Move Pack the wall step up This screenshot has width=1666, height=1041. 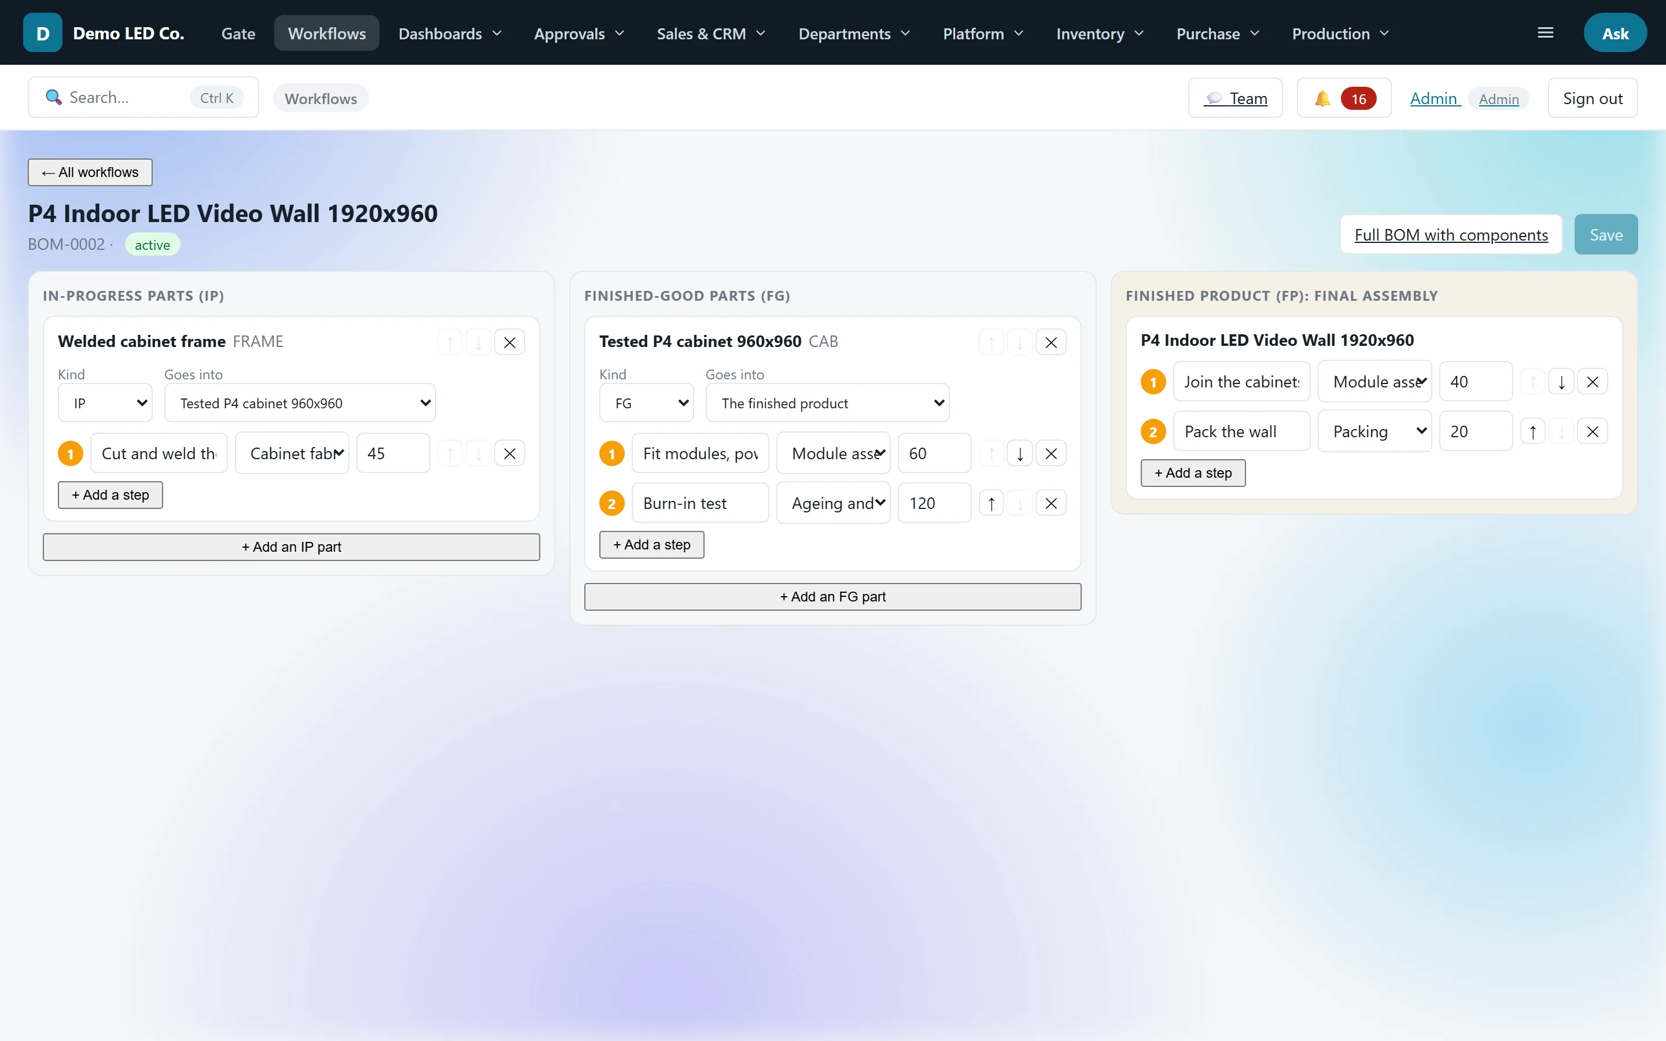point(1533,431)
